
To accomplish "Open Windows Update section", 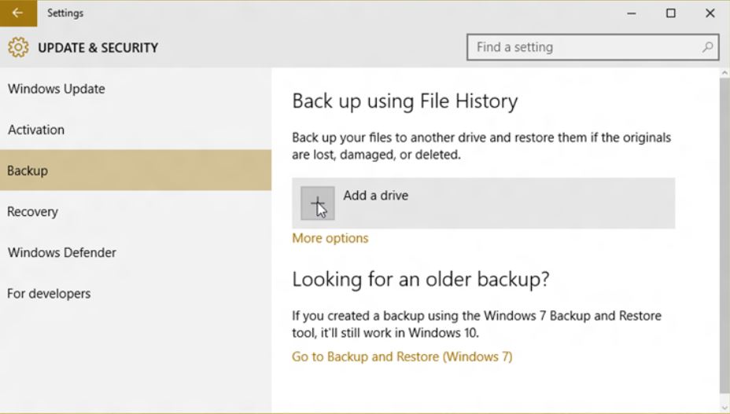I will point(135,89).
